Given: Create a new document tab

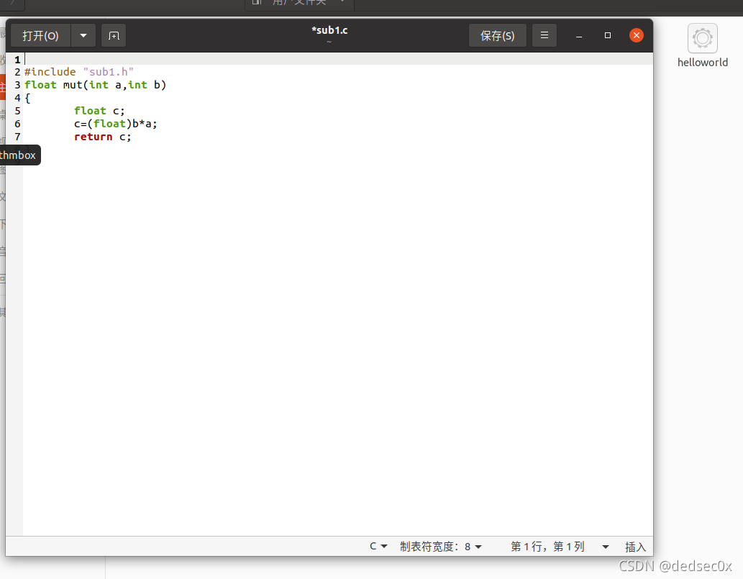Looking at the screenshot, I should point(114,35).
